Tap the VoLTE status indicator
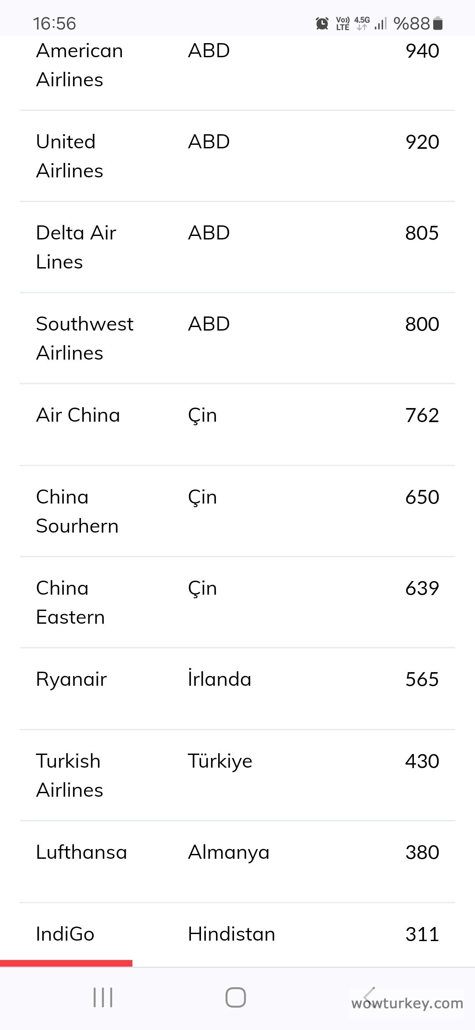 [343, 23]
